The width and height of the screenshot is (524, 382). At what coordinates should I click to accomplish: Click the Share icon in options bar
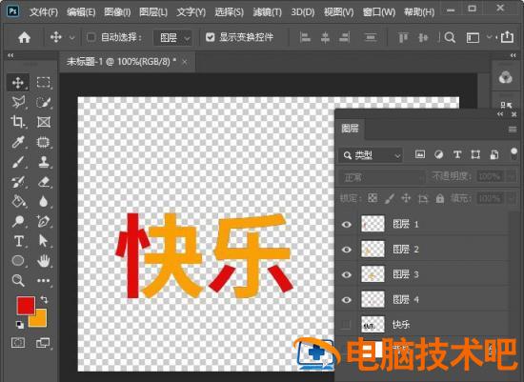click(507, 37)
